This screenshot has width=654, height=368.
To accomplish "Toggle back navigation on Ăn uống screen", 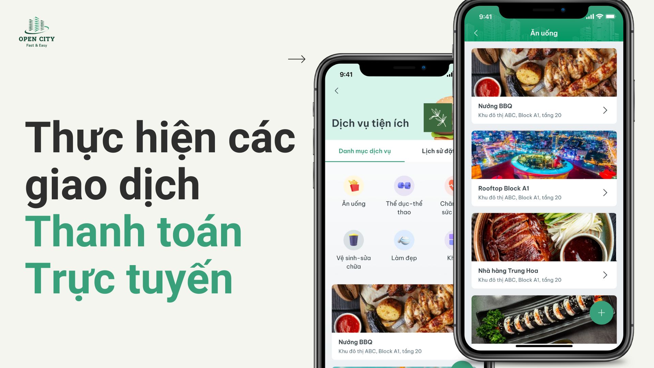I will coord(476,34).
